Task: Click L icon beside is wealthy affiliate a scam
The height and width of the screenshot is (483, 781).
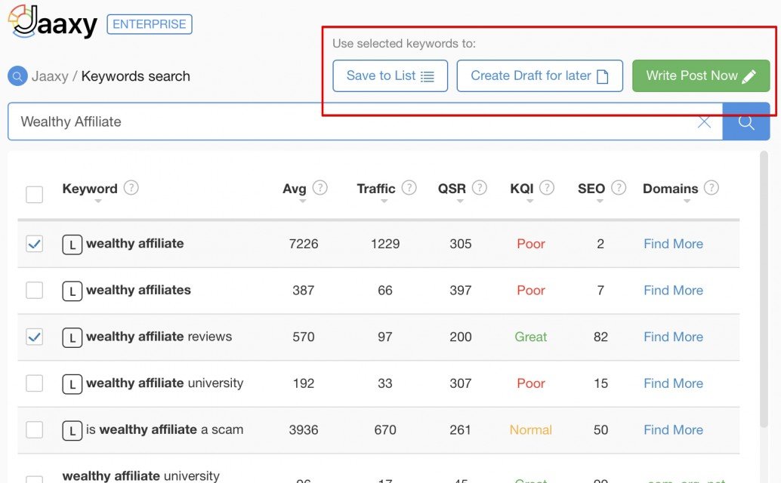Action: pyautogui.click(x=73, y=431)
